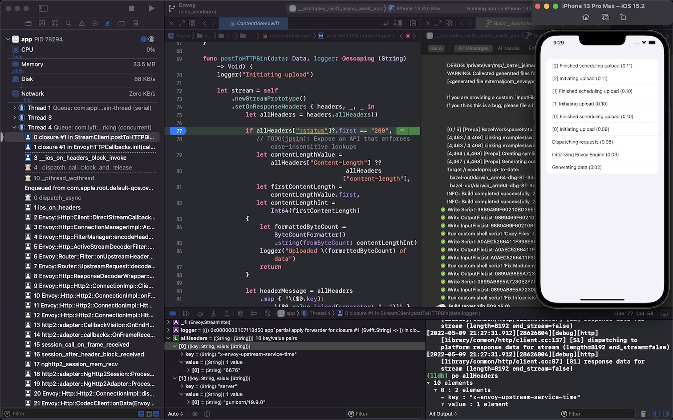Click Thread 4 in debug bar breadcrumb
Screen dimensions: 673x420
[x=316, y=313]
